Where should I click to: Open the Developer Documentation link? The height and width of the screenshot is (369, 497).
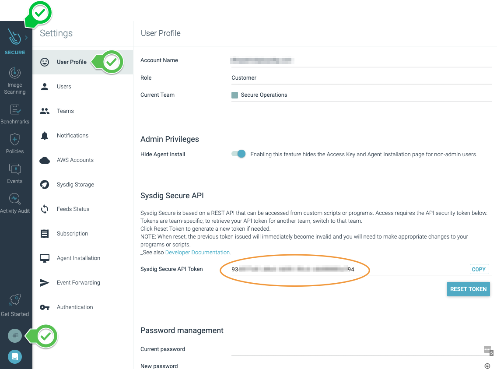[197, 252]
